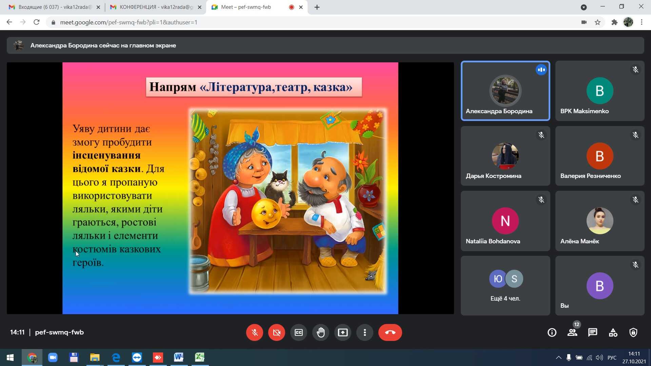This screenshot has width=651, height=366.
Task: Open network Wi-Fi tray icon
Action: pyautogui.click(x=590, y=358)
